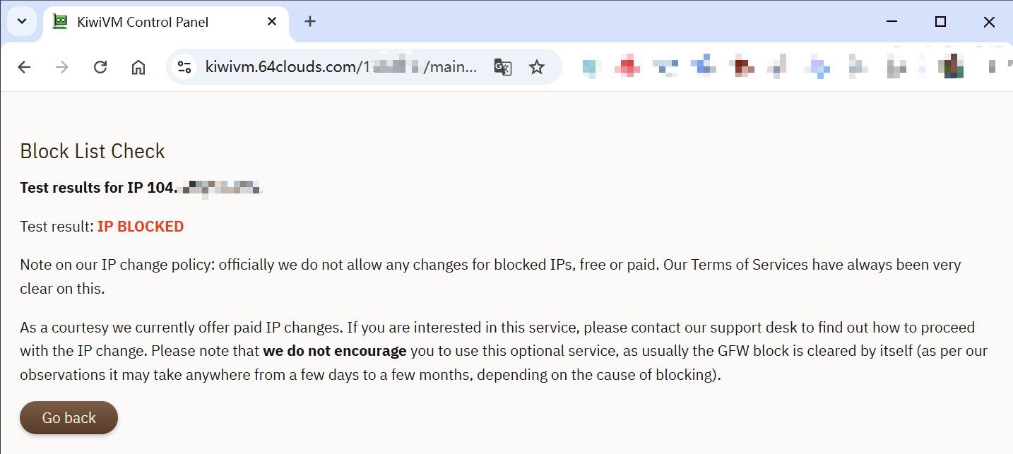View site information icon in address bar

click(x=184, y=67)
